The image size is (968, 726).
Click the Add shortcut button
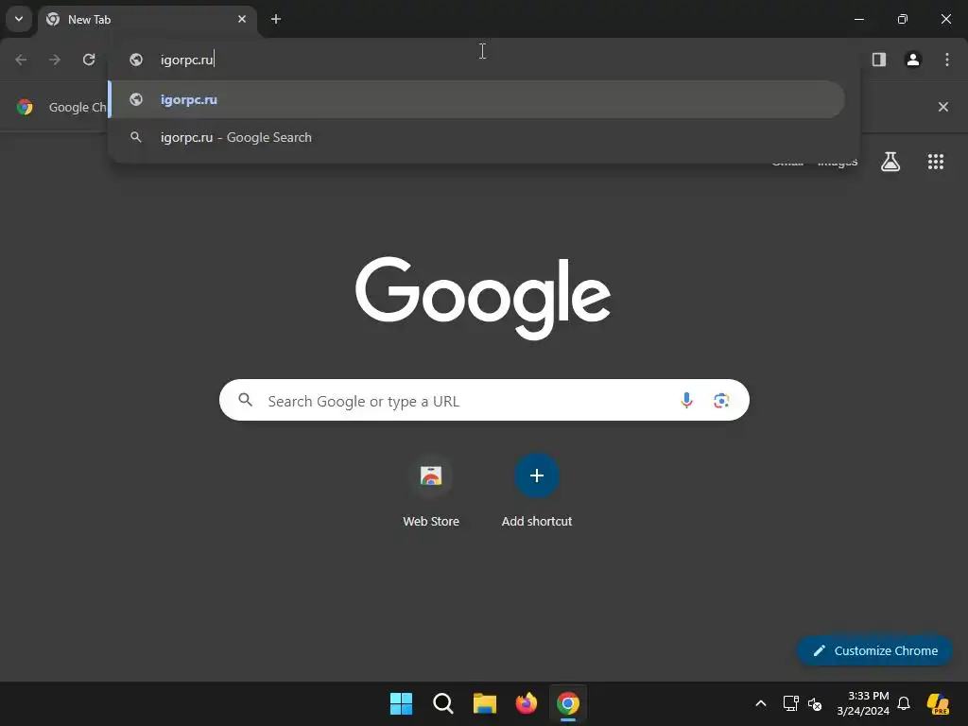coord(537,491)
